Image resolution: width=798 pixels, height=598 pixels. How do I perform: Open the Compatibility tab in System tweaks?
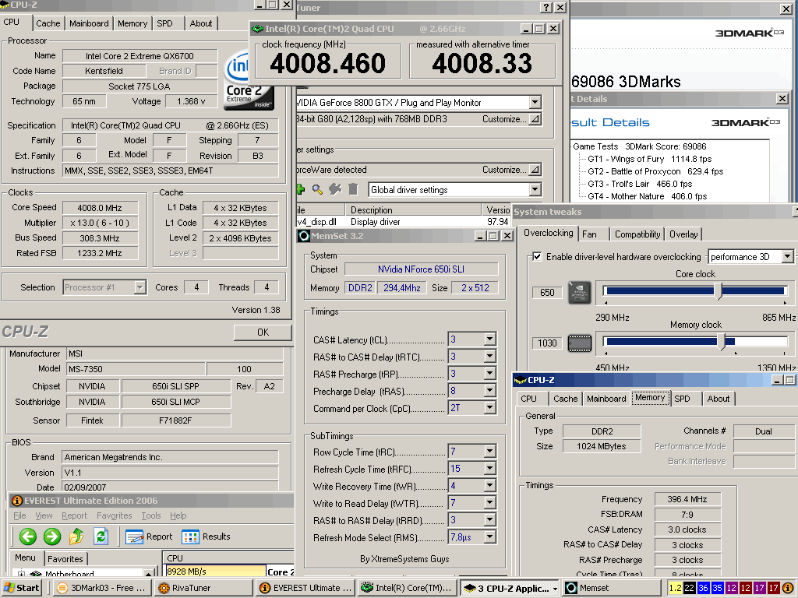coord(637,234)
